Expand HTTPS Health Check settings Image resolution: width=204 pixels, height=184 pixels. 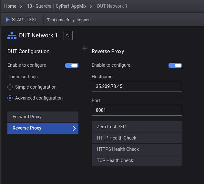[x=137, y=149]
